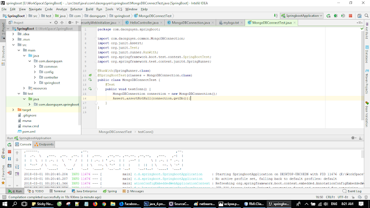Click the Build project arrow icon
This screenshot has height=208, width=370.
click(276, 16)
